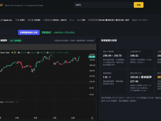This screenshot has width=161, height=121.
Task: Click the 風險報酬比 1.16 : 1 card
Action: [x=114, y=82]
